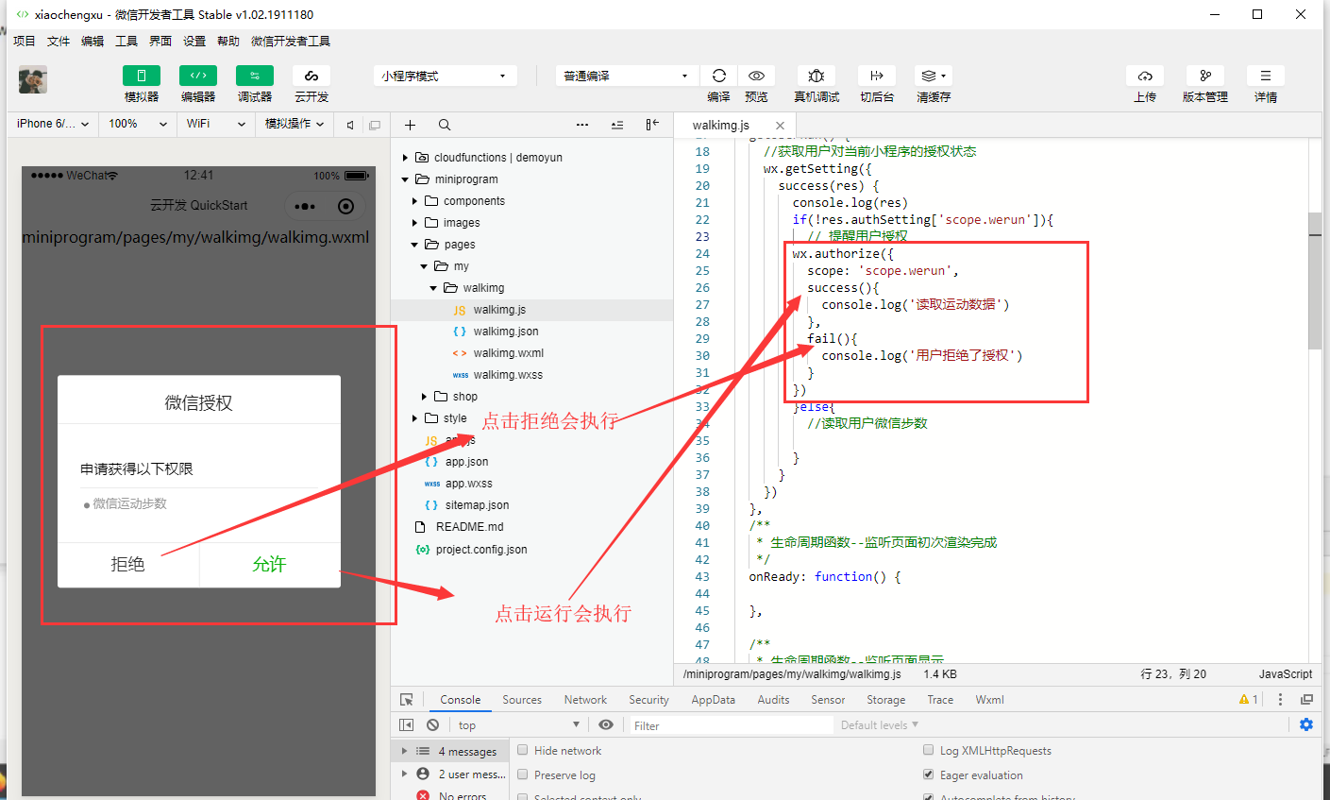Toggle the console sidebar icon
Viewport: 1330px width, 800px height.
pyautogui.click(x=406, y=724)
